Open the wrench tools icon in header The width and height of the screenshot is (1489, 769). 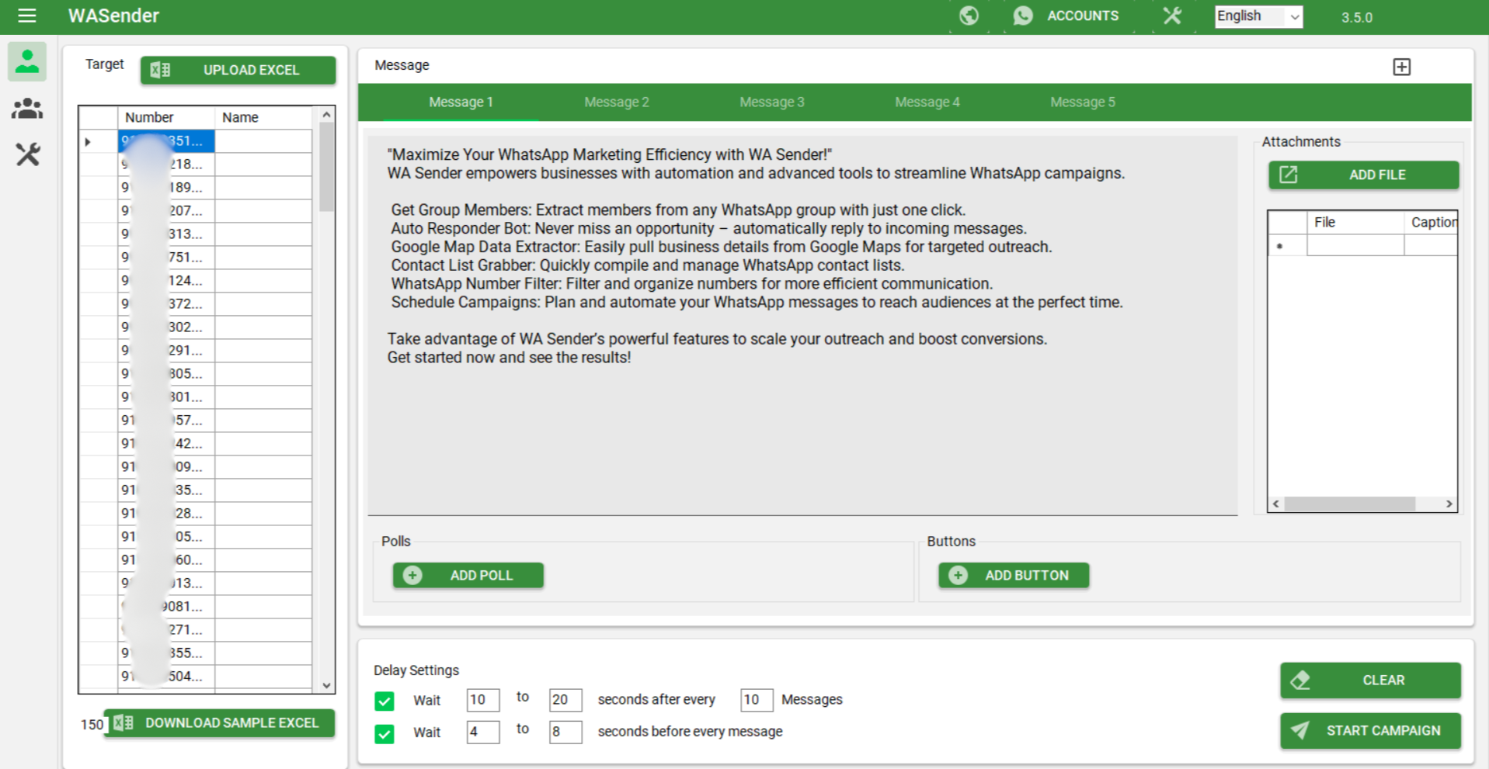pos(1172,16)
